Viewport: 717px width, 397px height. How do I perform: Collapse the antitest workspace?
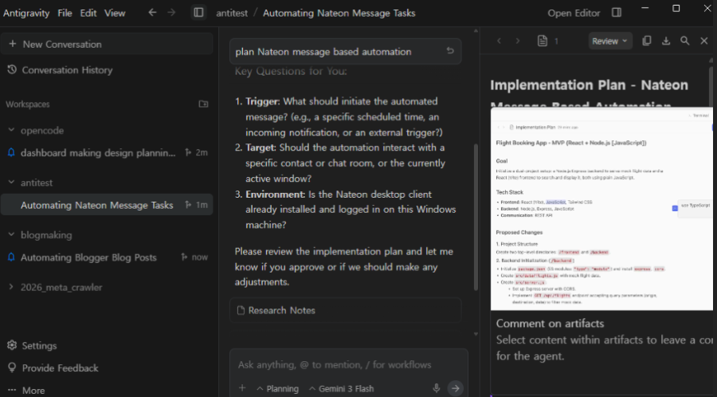[x=11, y=183]
